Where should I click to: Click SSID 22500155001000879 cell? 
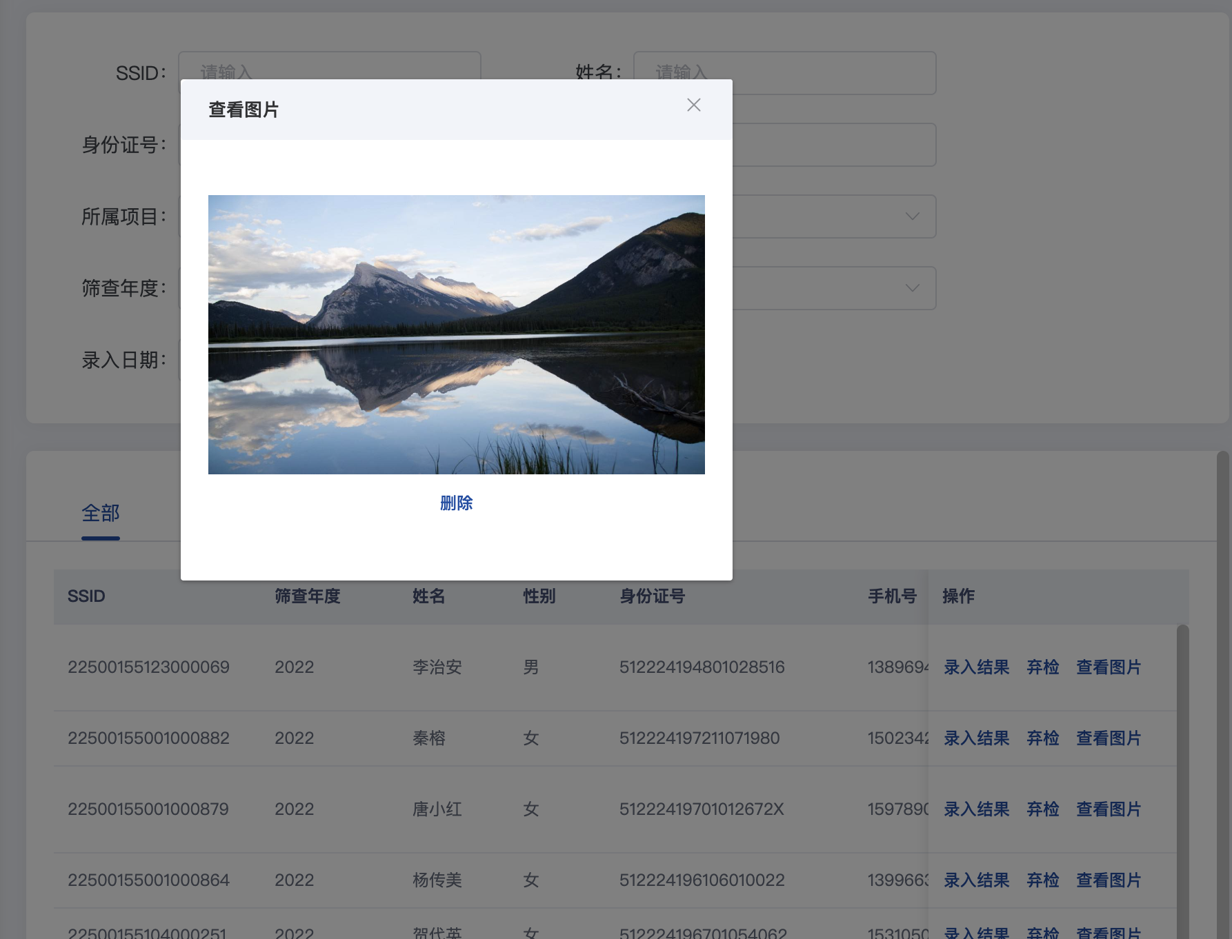click(148, 809)
